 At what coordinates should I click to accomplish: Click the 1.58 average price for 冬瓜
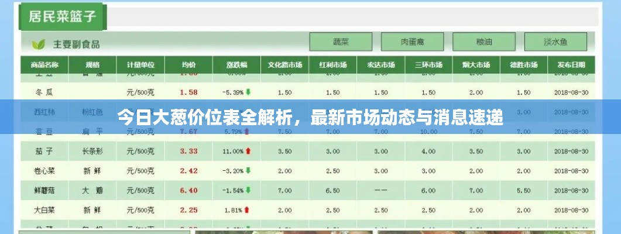188,92
